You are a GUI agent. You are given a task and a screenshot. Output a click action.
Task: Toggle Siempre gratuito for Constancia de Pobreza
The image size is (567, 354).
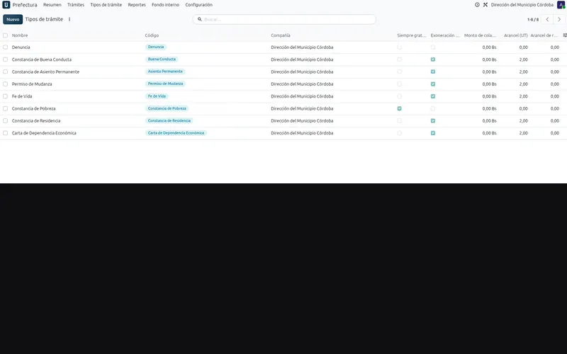(x=399, y=108)
